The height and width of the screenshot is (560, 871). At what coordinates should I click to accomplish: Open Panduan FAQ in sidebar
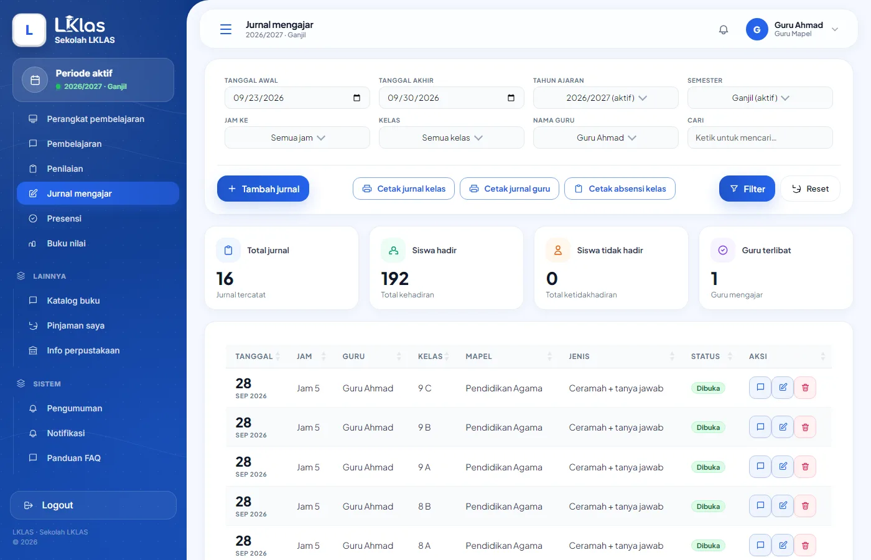point(98,458)
